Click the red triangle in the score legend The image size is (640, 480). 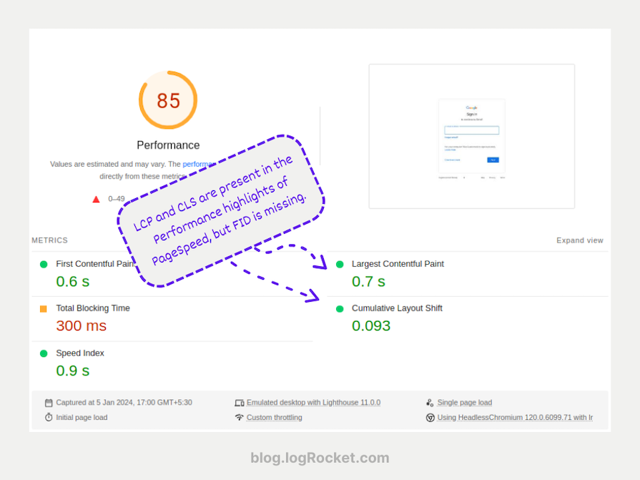click(96, 200)
